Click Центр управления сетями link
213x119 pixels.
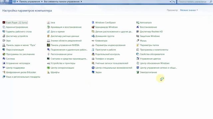(158, 68)
